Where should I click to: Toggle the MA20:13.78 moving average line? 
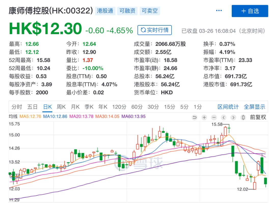click(81, 116)
